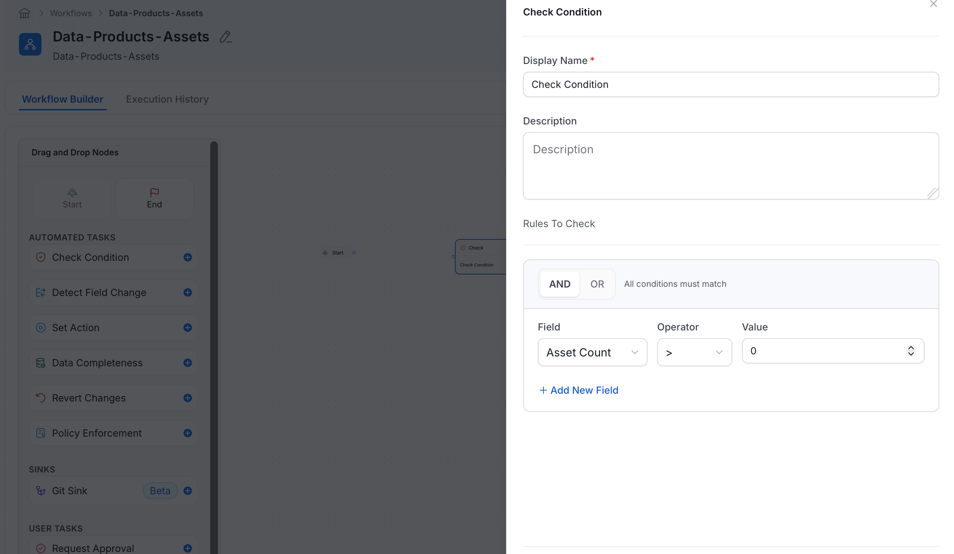Add Git Sink node via plus icon
The image size is (954, 554).
[x=187, y=491]
